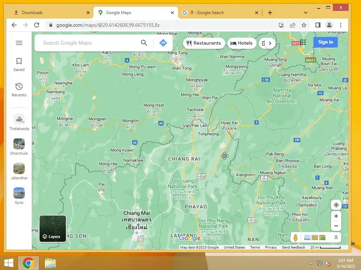Toggle the map scale bar units

[325, 247]
